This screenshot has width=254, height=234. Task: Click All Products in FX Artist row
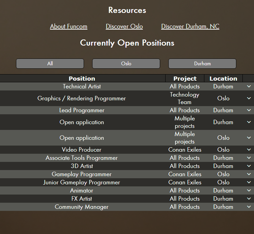[x=185, y=199]
